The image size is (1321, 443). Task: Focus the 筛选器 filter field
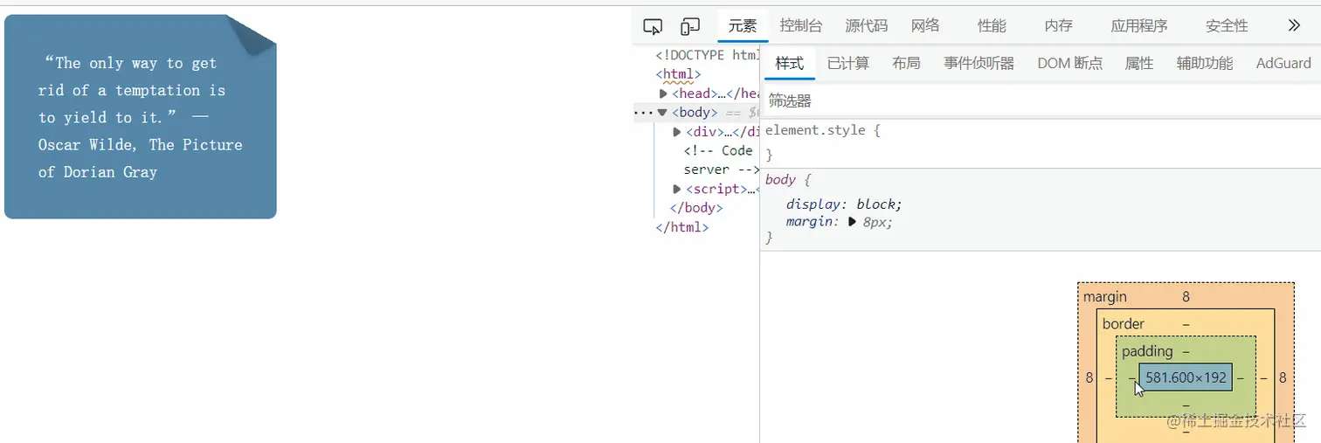(1040, 100)
